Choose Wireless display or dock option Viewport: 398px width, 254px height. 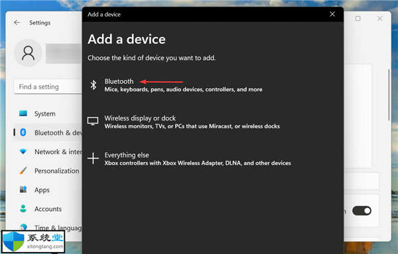[184, 122]
